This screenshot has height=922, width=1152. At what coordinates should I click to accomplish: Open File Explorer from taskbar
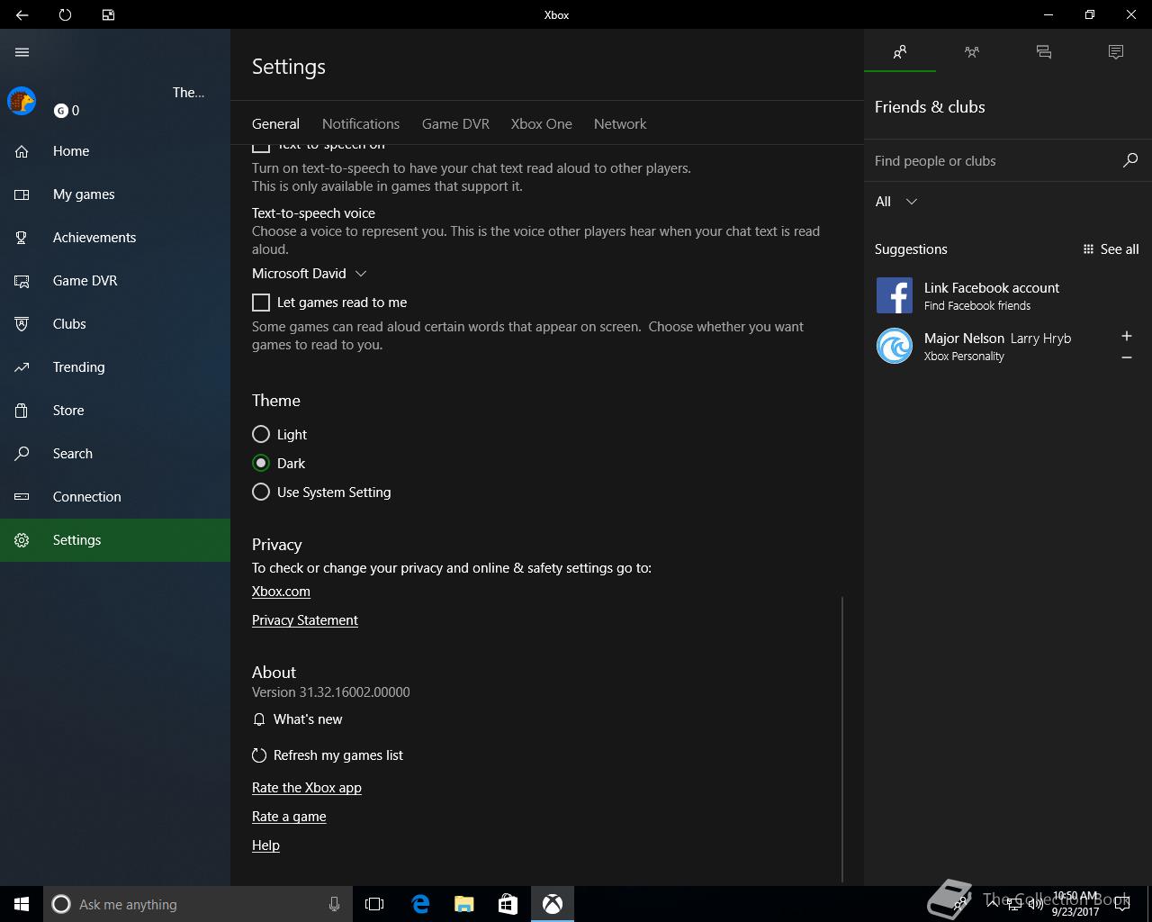pos(463,904)
